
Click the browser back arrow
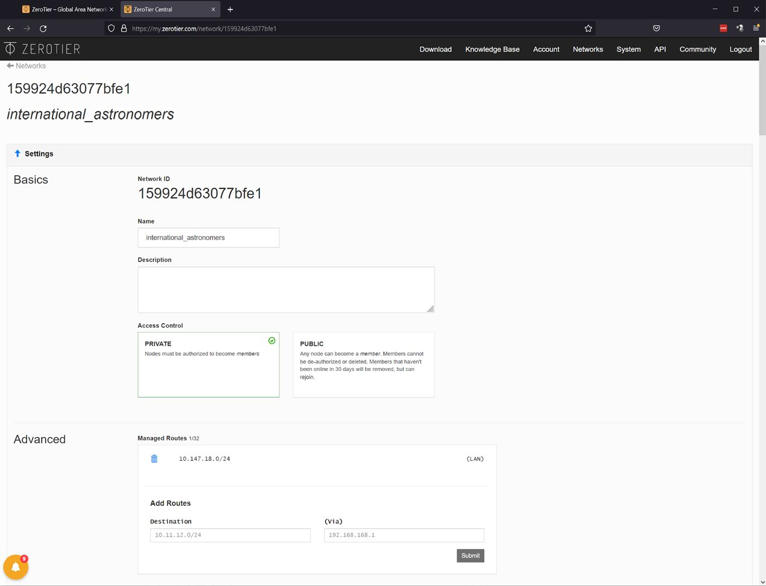pyautogui.click(x=10, y=28)
